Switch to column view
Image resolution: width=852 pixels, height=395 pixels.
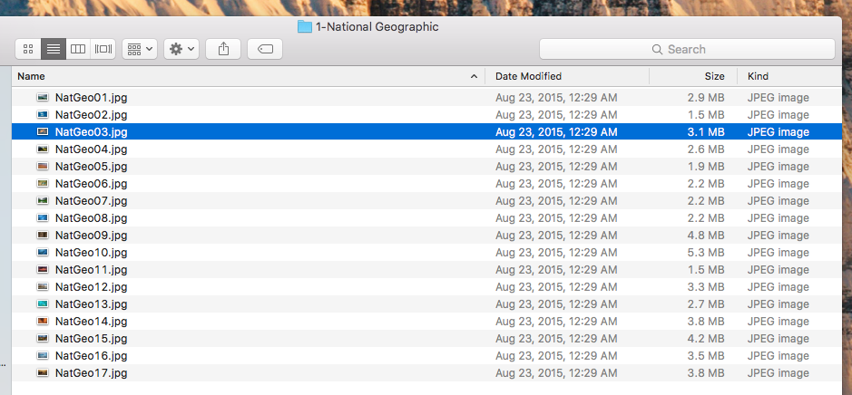78,49
